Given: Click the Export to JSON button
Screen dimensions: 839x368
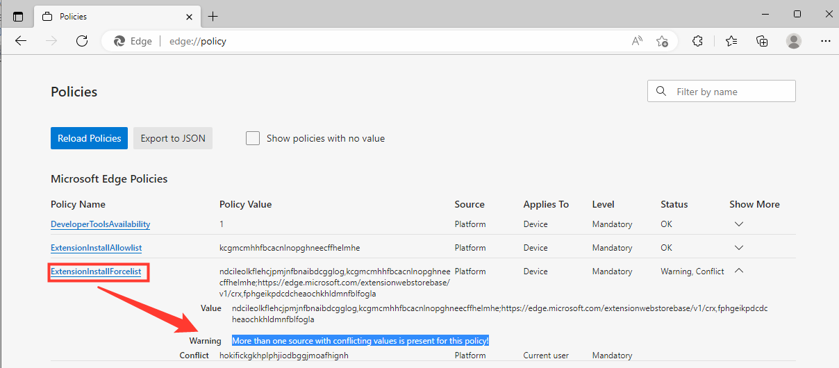Looking at the screenshot, I should (x=173, y=138).
